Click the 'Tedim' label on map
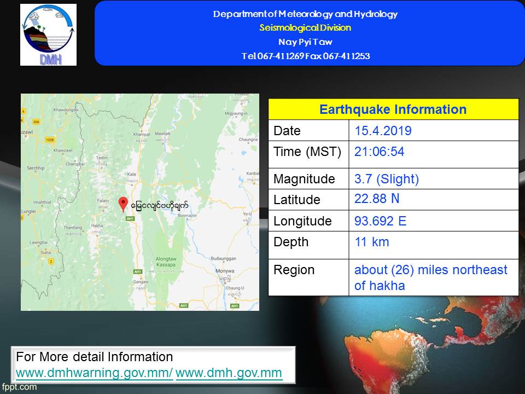525x394 pixels. point(102,158)
